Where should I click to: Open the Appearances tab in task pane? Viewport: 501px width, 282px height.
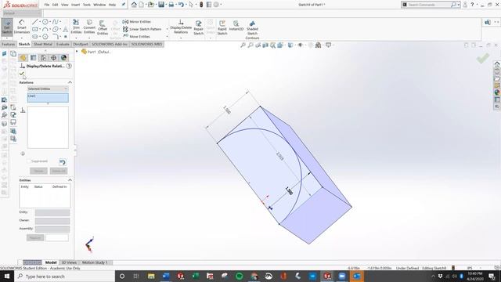497,92
